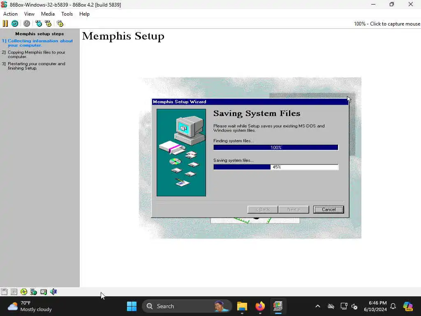Send Ctrl+Alt+Del using the toolbar icon
Viewport: 421px width, 316px height.
point(39,23)
